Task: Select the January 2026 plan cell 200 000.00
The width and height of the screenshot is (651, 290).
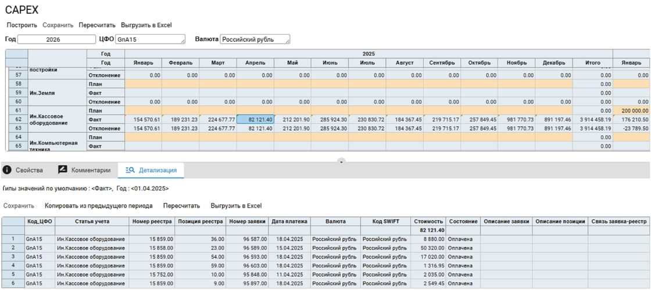Action: tap(631, 110)
